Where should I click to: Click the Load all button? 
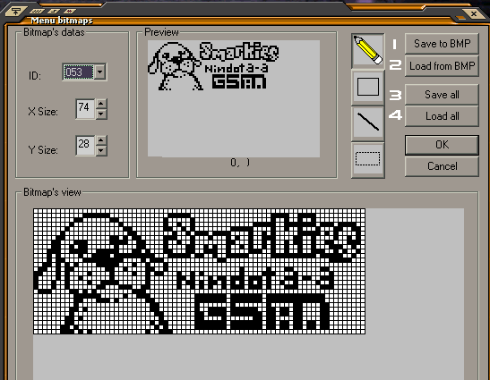(442, 116)
